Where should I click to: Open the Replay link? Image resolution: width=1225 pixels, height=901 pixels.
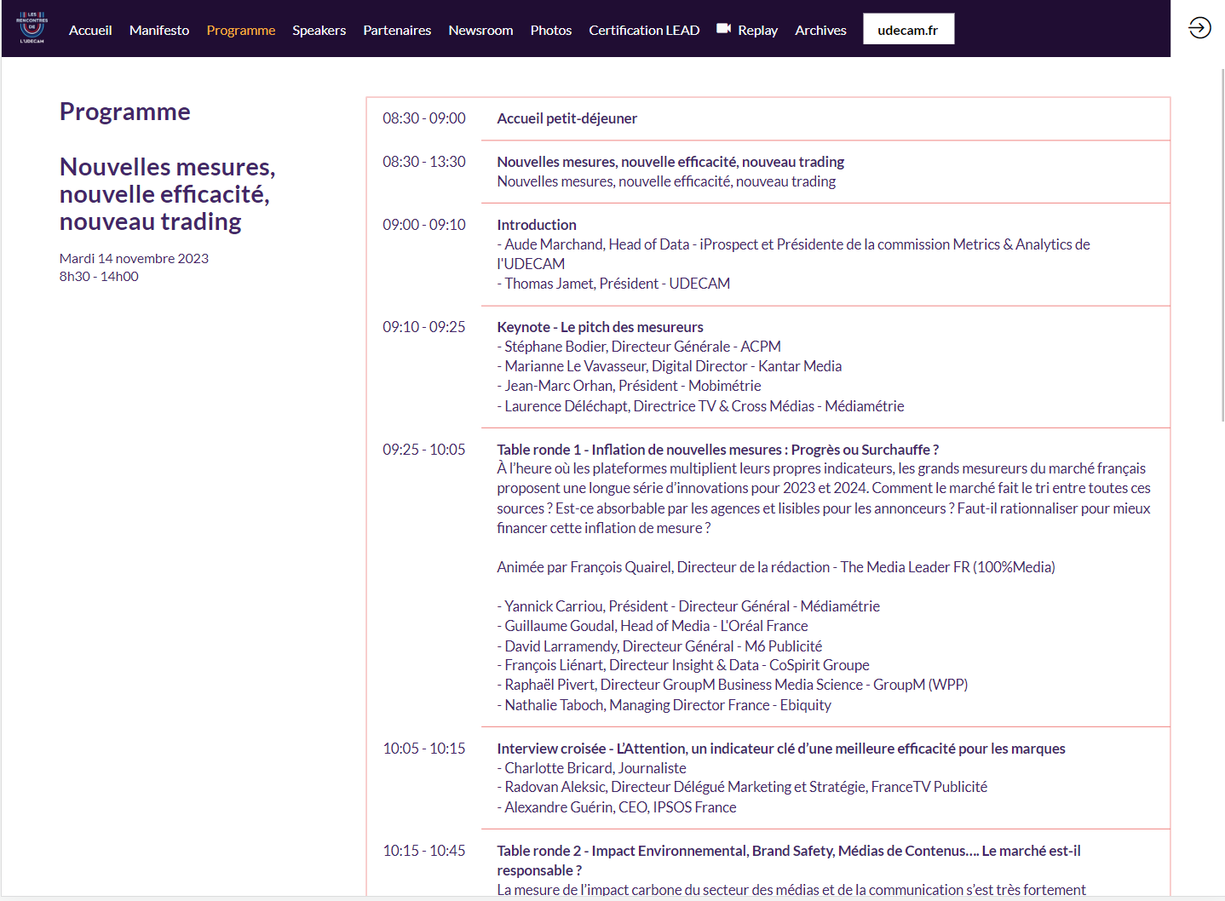(758, 30)
